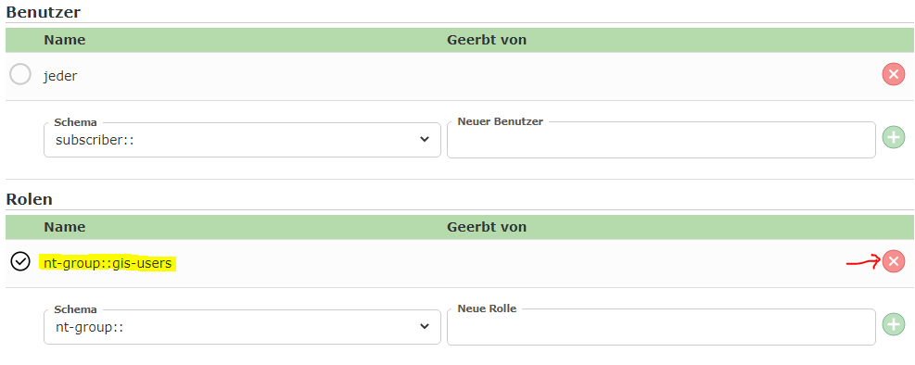This screenshot has width=915, height=365.
Task: Click Geerbt von header in Rolen table
Action: tap(487, 227)
